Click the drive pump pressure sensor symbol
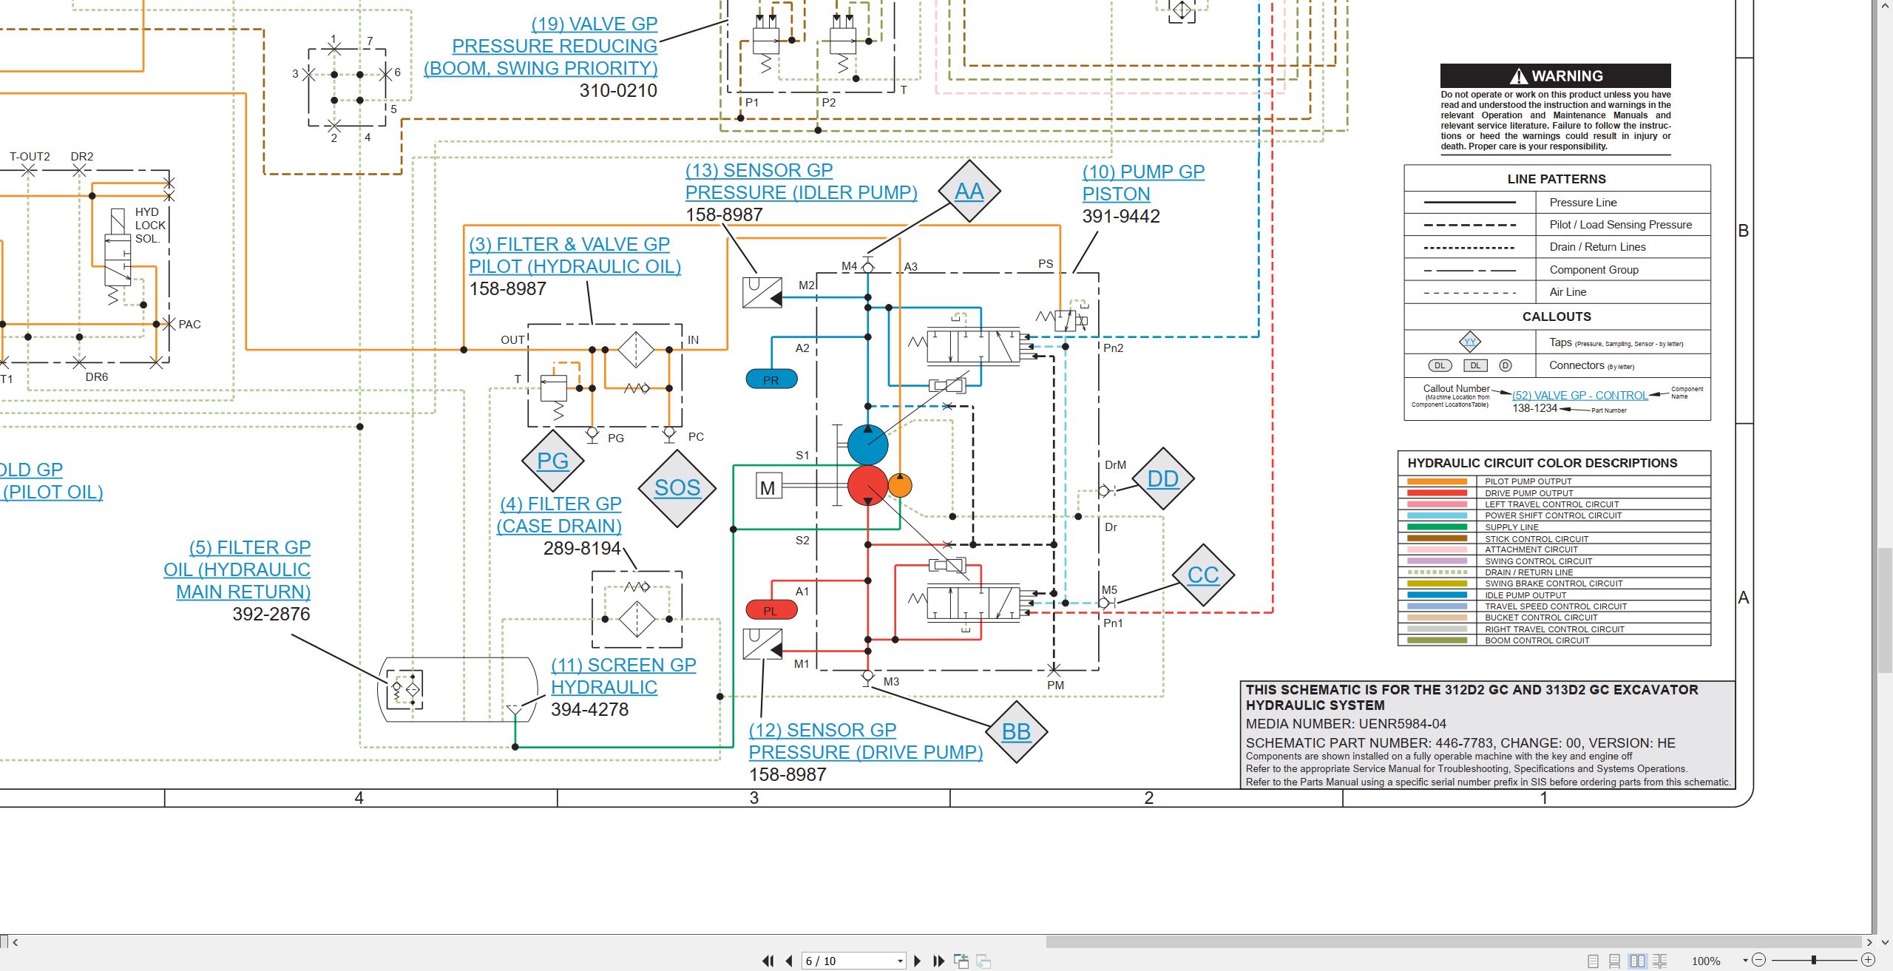This screenshot has height=971, width=1893. coord(762,643)
